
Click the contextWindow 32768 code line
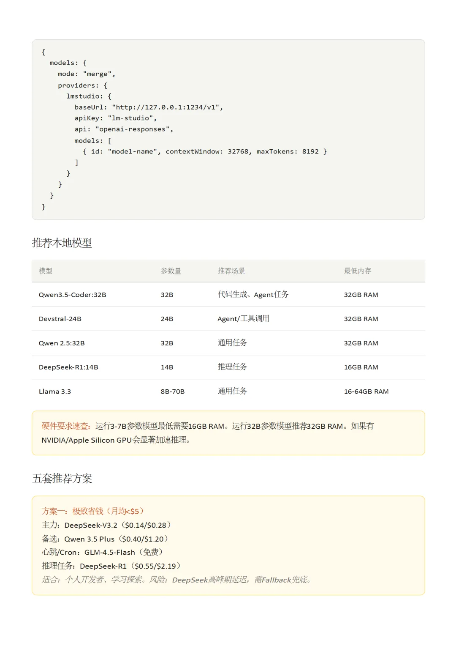point(205,151)
